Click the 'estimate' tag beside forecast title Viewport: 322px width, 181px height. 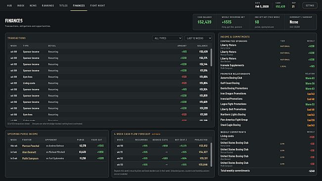tap(156, 134)
